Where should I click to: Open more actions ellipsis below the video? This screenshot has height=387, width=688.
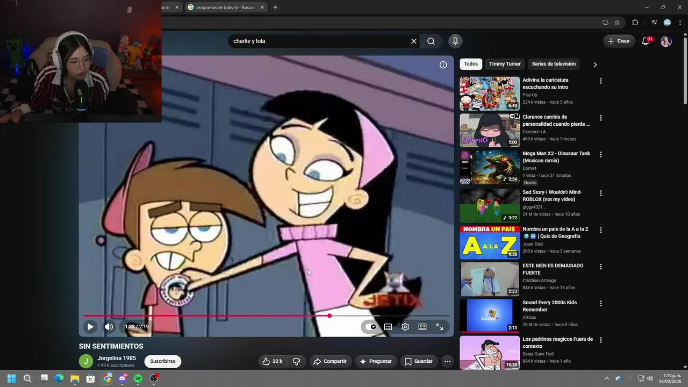point(447,361)
